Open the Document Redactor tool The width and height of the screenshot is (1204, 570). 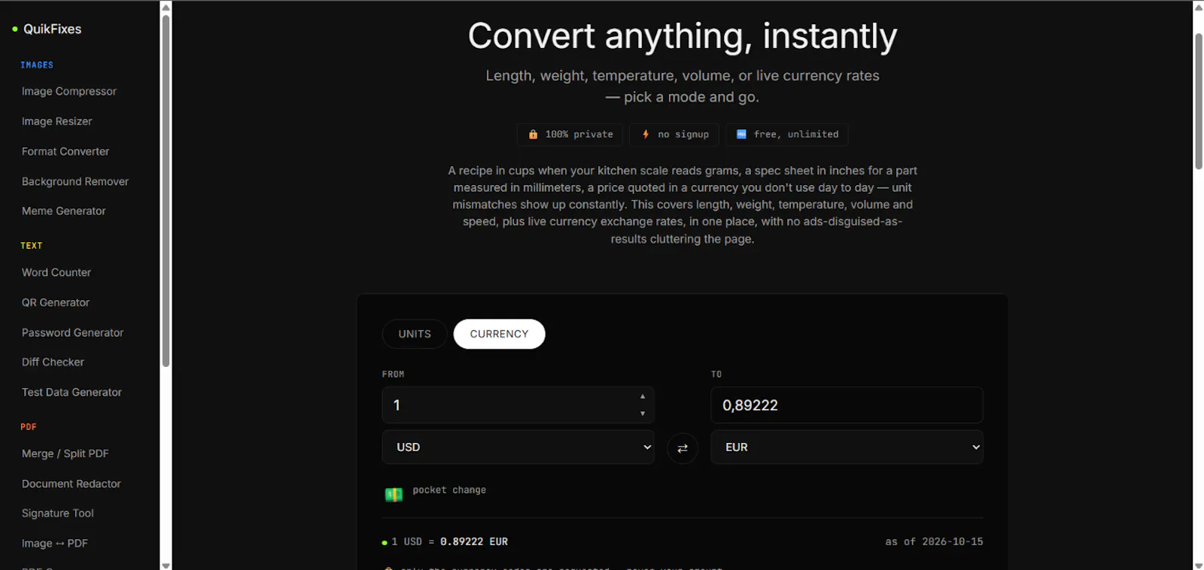pos(71,484)
